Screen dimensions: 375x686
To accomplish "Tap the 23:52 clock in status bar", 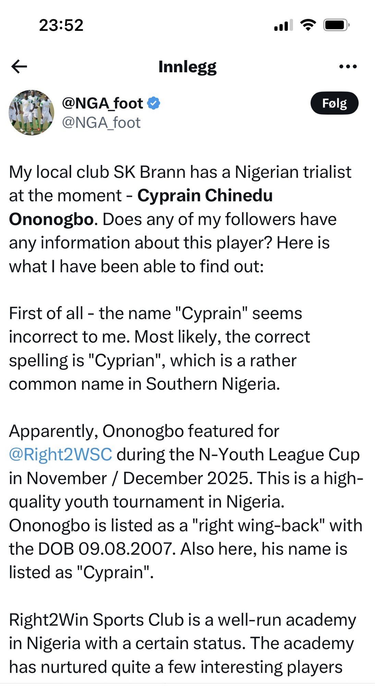I will (x=61, y=25).
